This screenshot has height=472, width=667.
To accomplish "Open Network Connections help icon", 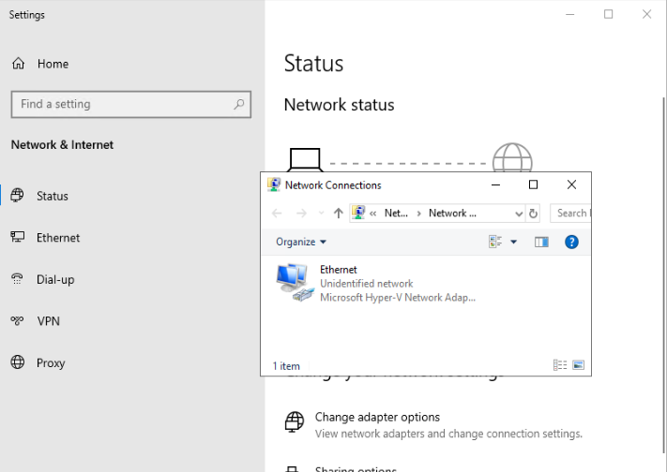I will (x=571, y=242).
